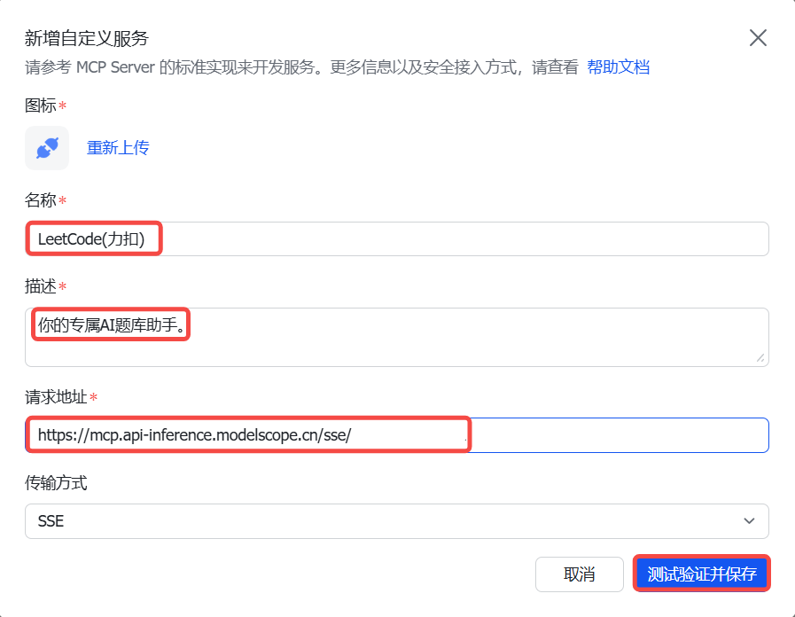
Task: Click the 描述 field label
Action: point(41,286)
